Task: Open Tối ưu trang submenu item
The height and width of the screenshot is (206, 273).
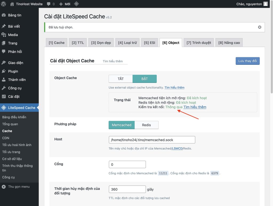Action: (11, 152)
